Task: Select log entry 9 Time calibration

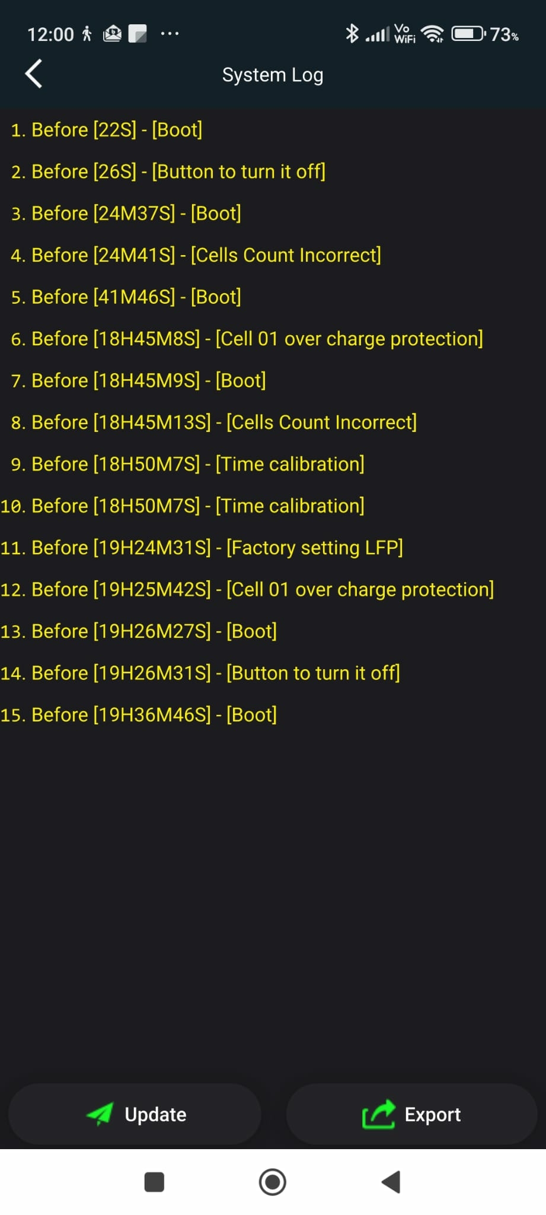Action: (x=187, y=464)
